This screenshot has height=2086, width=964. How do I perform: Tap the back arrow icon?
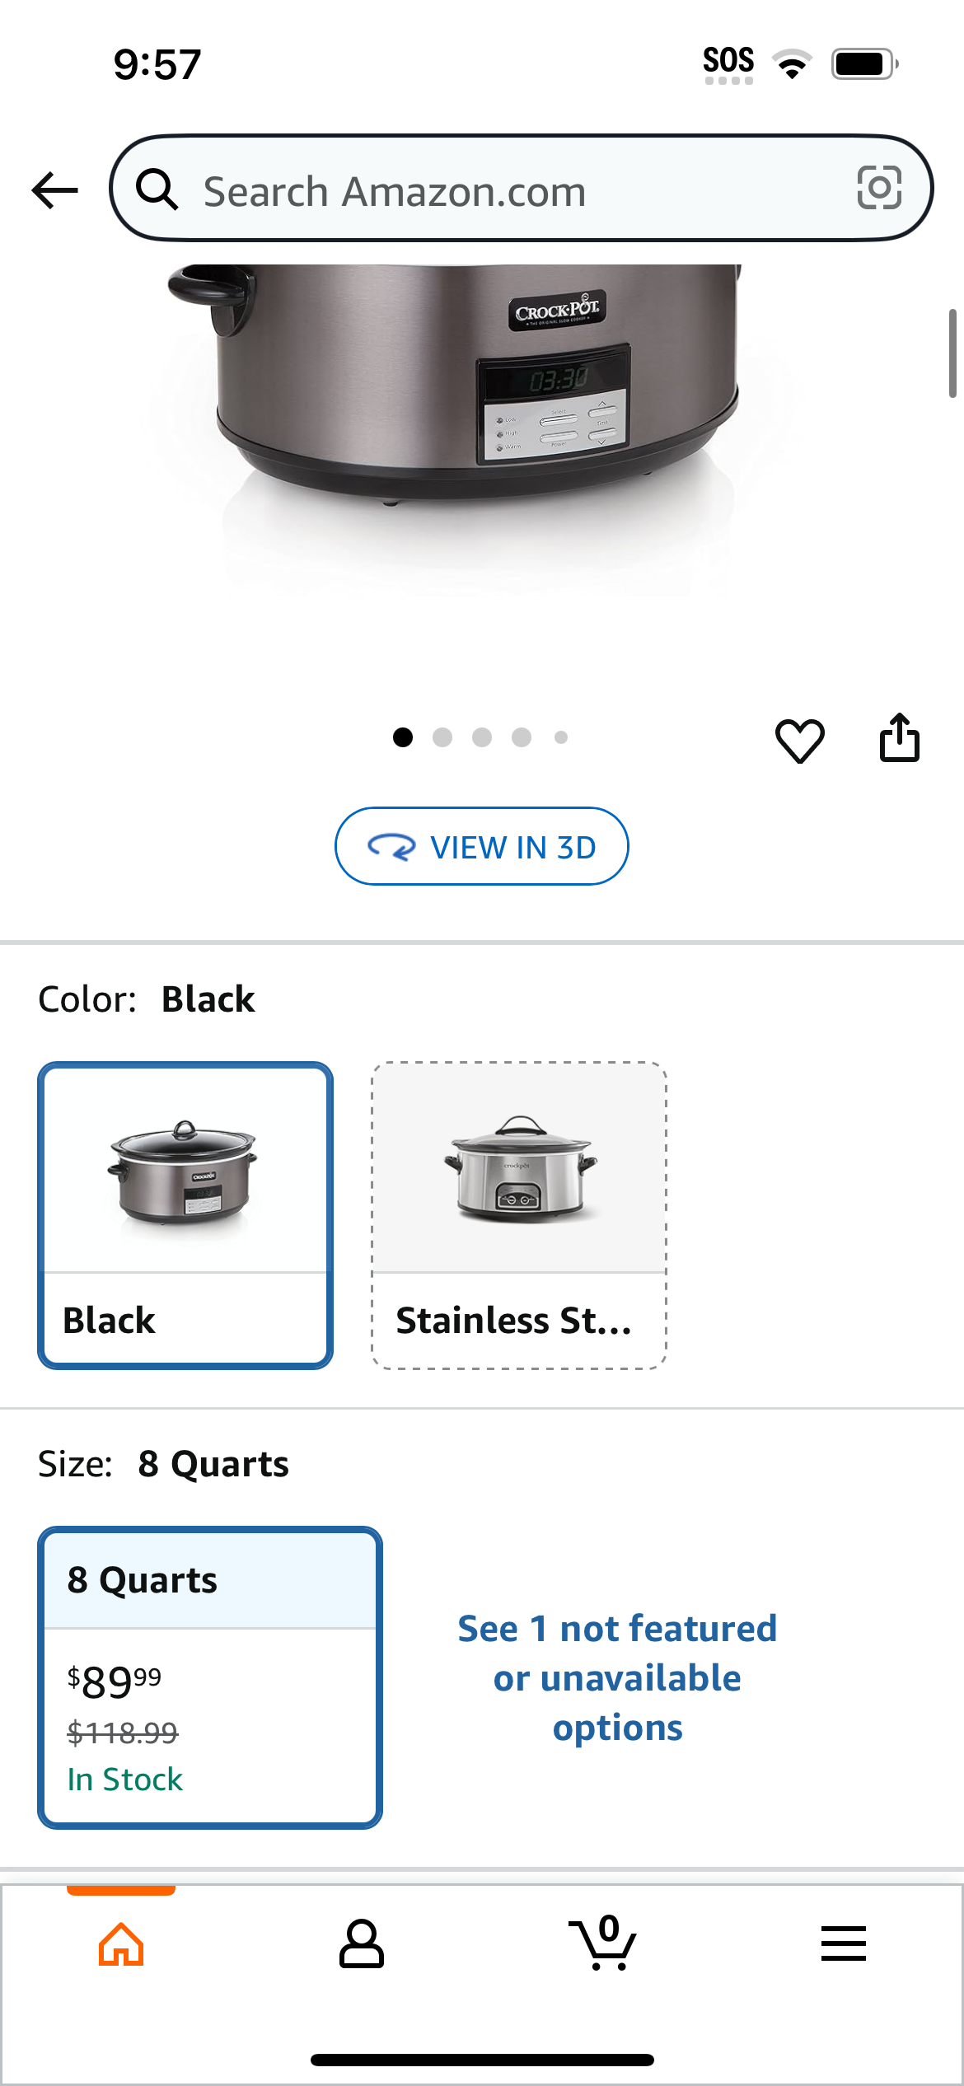click(x=54, y=190)
